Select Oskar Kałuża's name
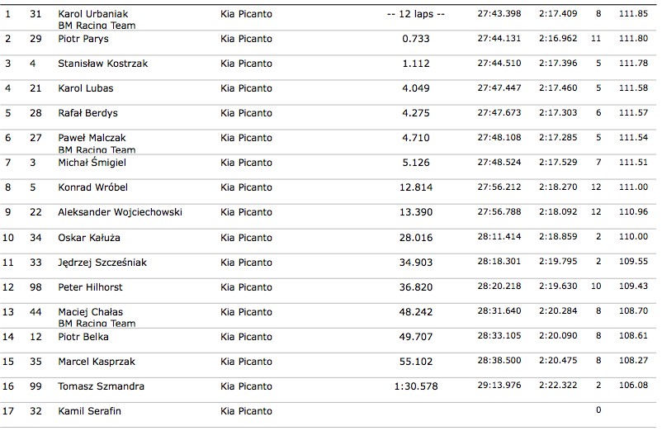 point(89,239)
